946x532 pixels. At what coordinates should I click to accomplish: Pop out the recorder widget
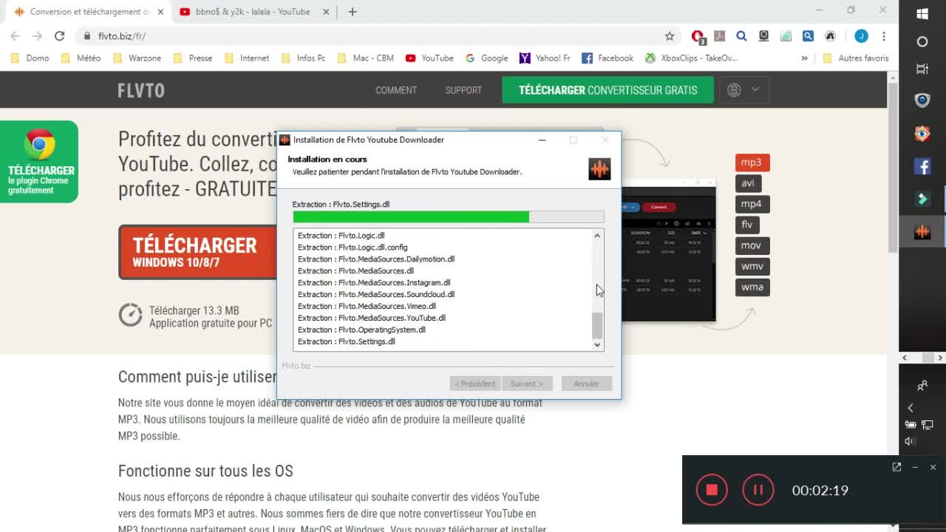click(896, 467)
